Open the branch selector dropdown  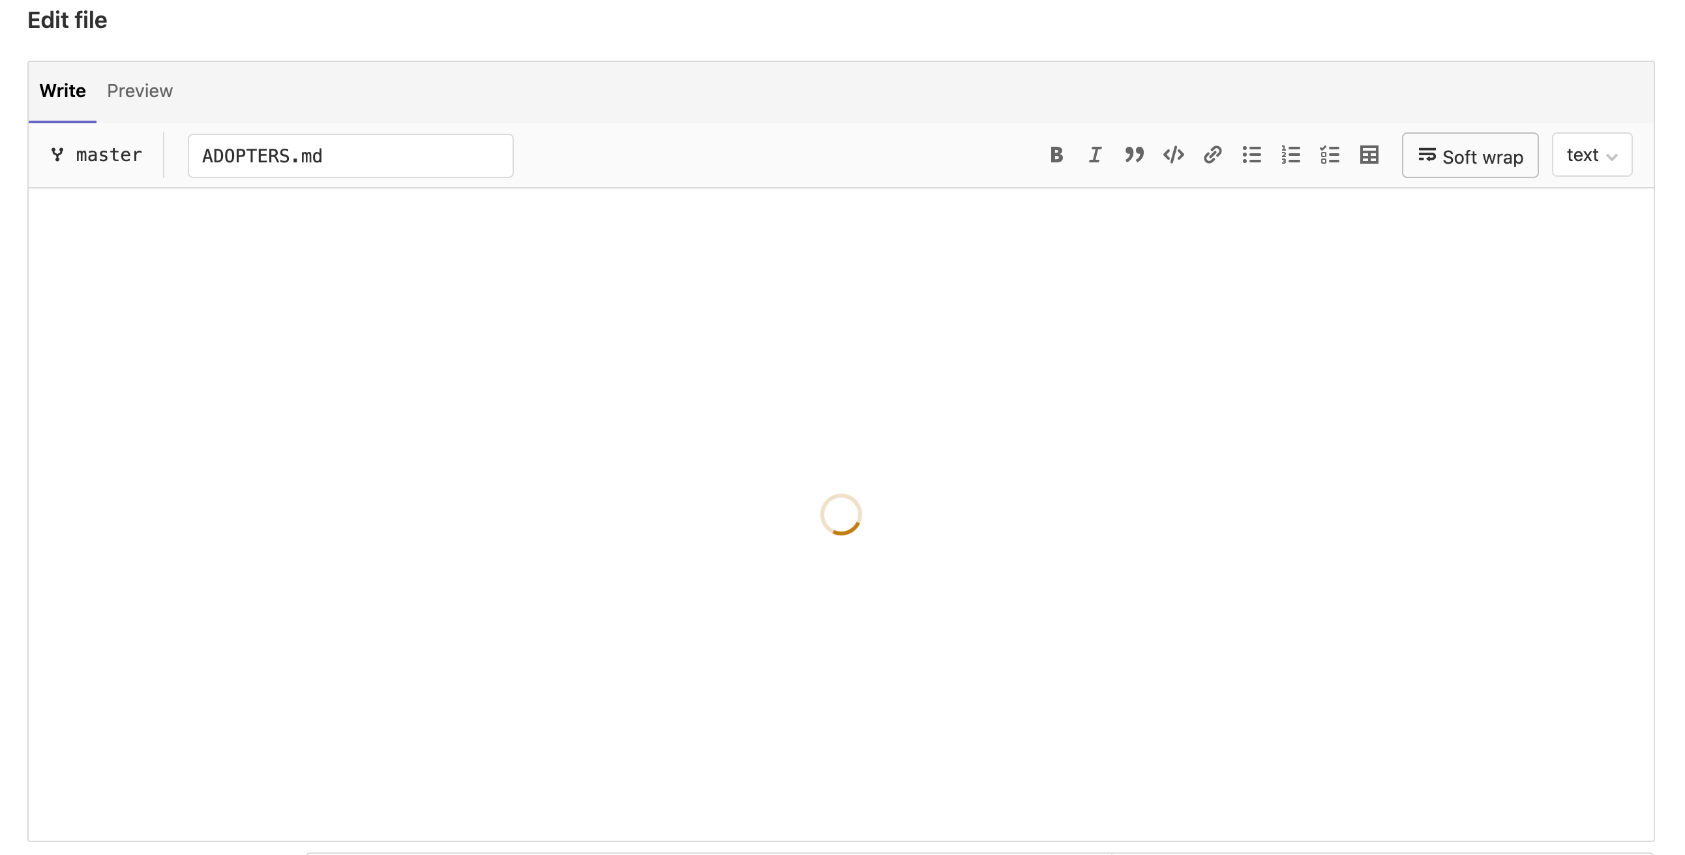[95, 155]
